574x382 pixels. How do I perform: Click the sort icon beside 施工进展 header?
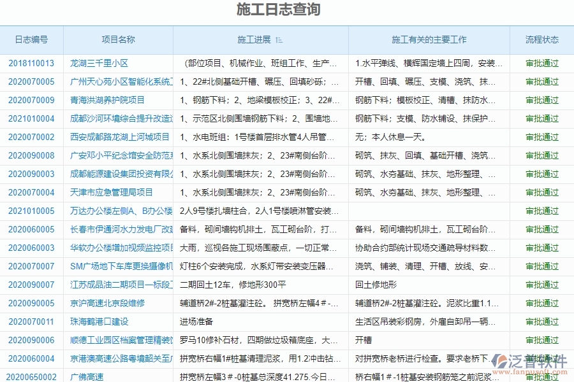click(278, 39)
